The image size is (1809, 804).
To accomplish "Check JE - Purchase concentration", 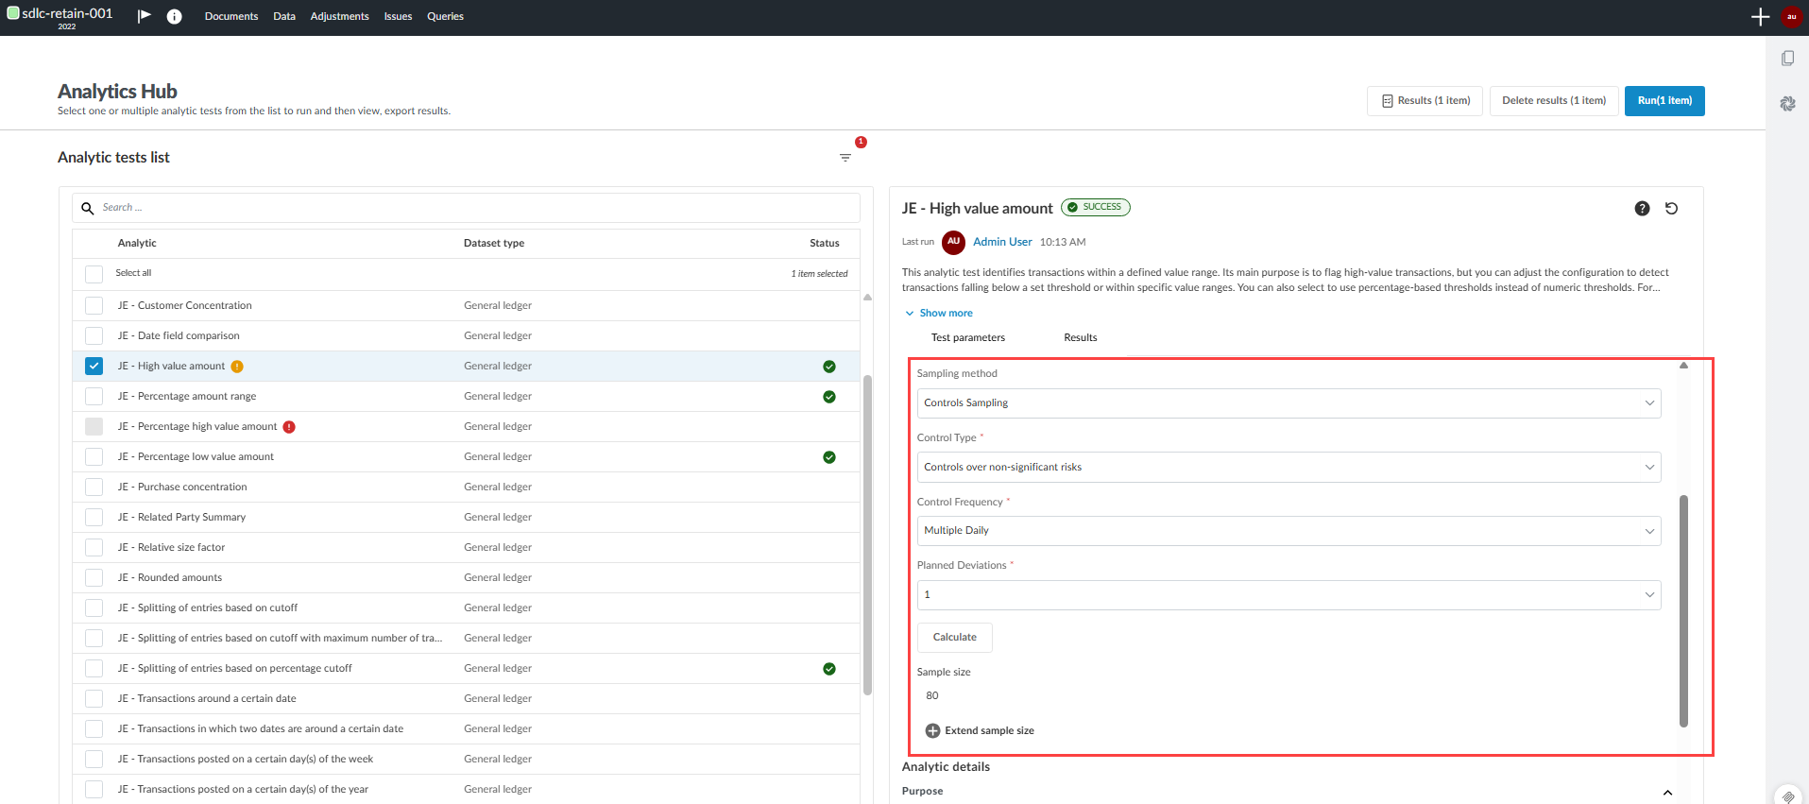I will (x=94, y=488).
